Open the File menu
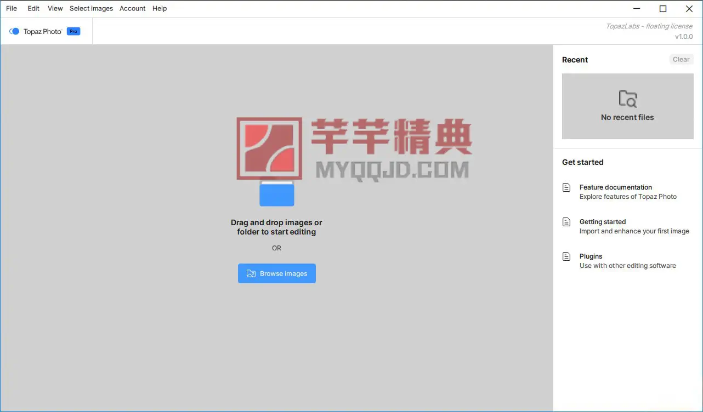The height and width of the screenshot is (412, 703). coord(12,8)
